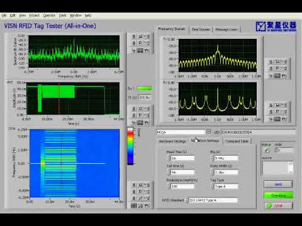Autoscale Z-axis once on the JTFA graph
Image resolution: width=302 pixels, height=226 pixels.
[x=140, y=198]
